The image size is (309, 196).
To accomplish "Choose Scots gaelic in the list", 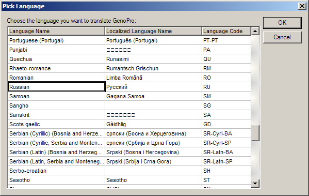I will 129,124.
